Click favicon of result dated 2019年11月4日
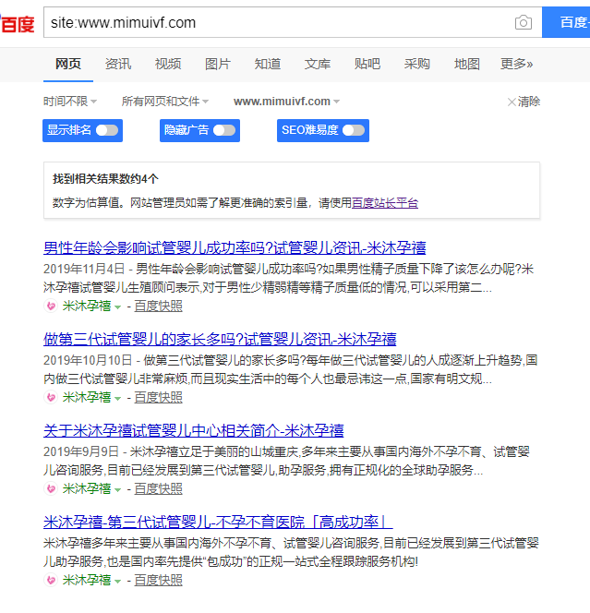 click(x=51, y=306)
